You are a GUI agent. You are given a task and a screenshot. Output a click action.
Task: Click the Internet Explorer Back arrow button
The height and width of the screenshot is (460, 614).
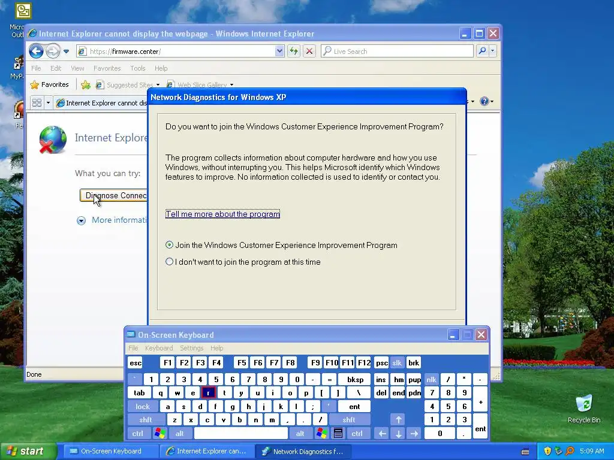coord(36,51)
